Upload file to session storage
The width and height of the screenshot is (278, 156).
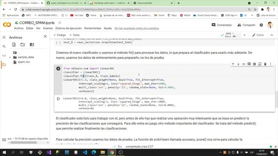[x=14, y=45]
